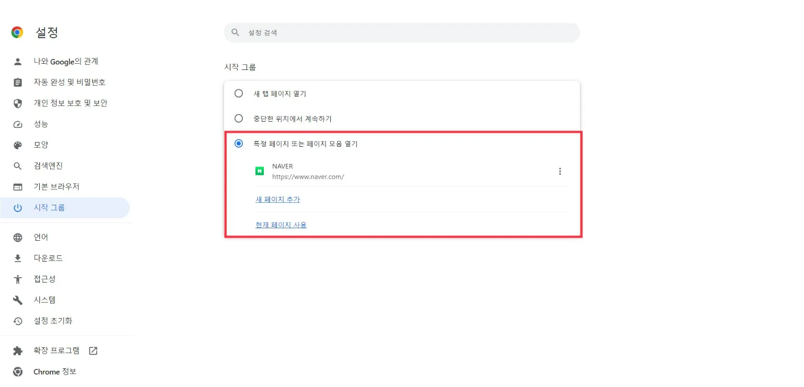Screen dimensions: 804x387
Task: Click the Chrome logo beside 설정 title
Action: pyautogui.click(x=17, y=32)
